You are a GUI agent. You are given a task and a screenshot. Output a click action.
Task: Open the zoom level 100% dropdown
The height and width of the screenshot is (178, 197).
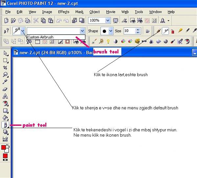pyautogui.click(x=108, y=20)
